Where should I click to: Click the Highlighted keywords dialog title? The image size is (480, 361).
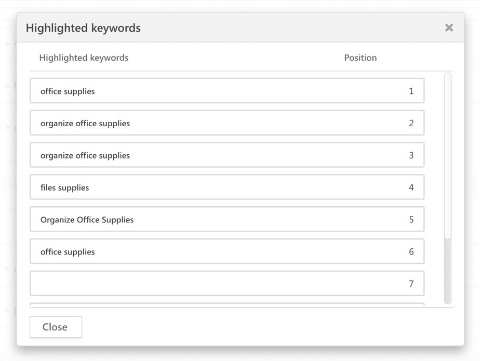pos(83,28)
